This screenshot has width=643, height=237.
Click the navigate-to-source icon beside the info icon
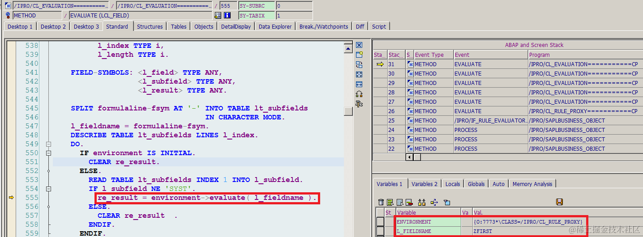click(218, 15)
